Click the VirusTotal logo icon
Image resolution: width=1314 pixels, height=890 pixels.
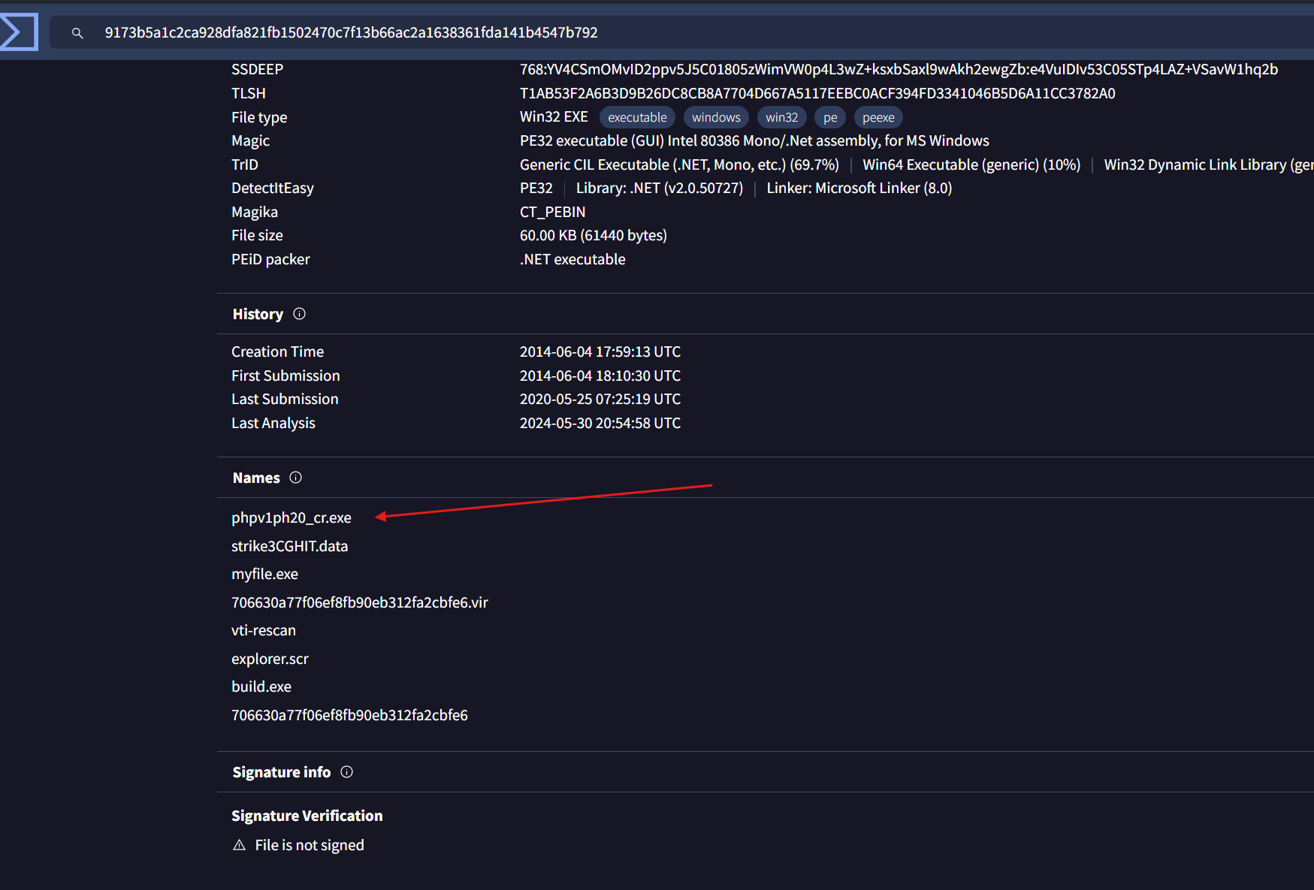[x=18, y=32]
